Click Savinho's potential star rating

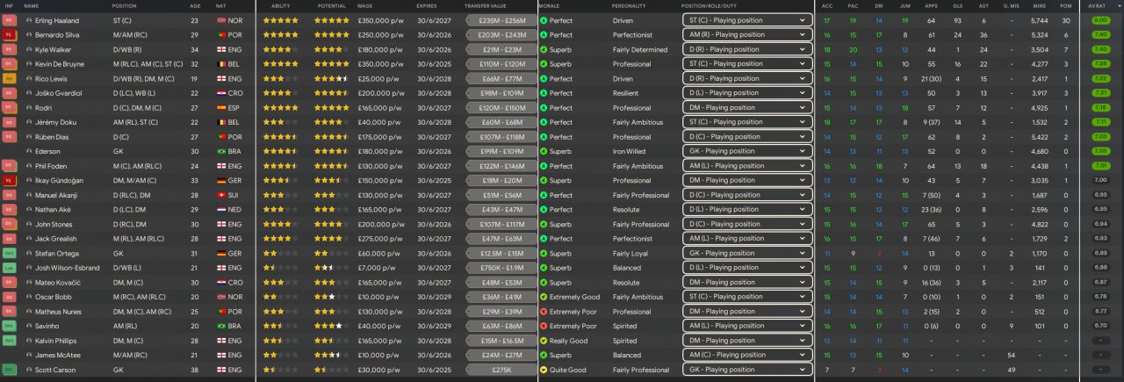332,326
